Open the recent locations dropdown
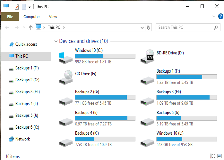Screen dimensions: 224x160 24,27
